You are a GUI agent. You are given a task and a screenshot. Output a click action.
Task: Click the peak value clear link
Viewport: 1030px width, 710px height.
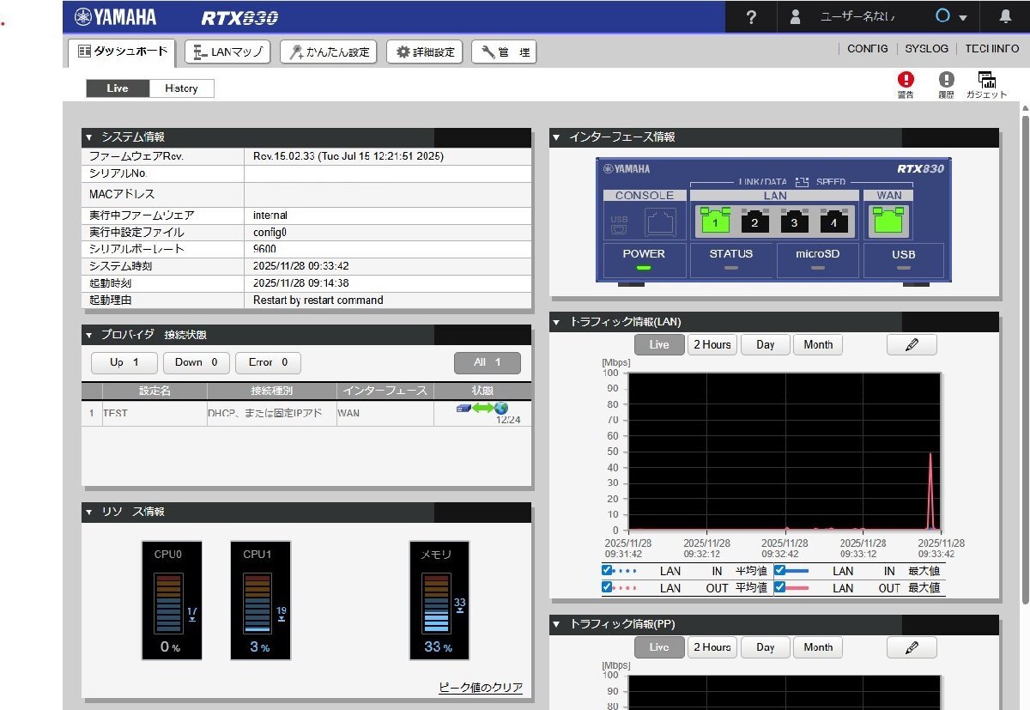[x=480, y=688]
